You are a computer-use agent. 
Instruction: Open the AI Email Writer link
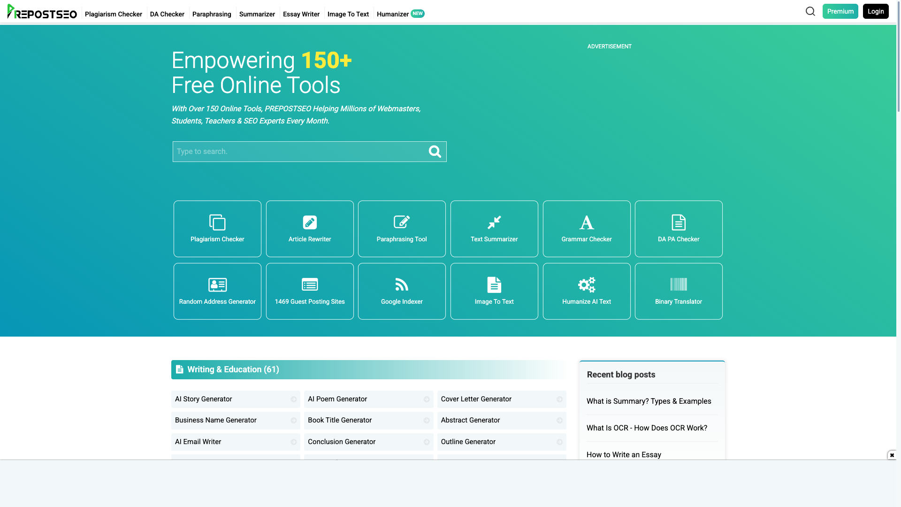[x=236, y=442]
